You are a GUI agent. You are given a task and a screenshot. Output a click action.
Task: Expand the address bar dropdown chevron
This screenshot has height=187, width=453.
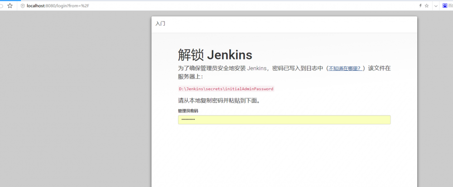tap(436, 6)
